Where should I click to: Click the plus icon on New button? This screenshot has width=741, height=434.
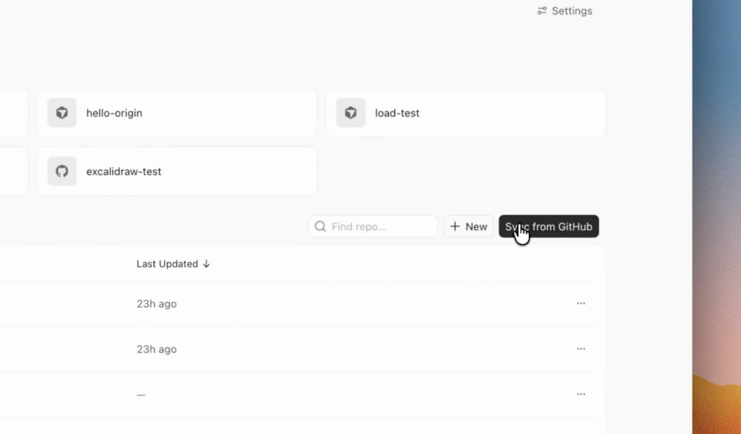(454, 226)
